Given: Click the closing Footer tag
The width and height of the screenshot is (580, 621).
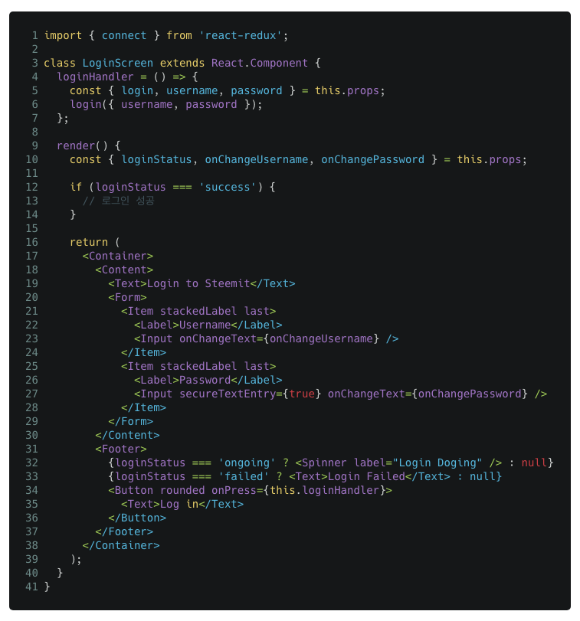Looking at the screenshot, I should tap(124, 531).
